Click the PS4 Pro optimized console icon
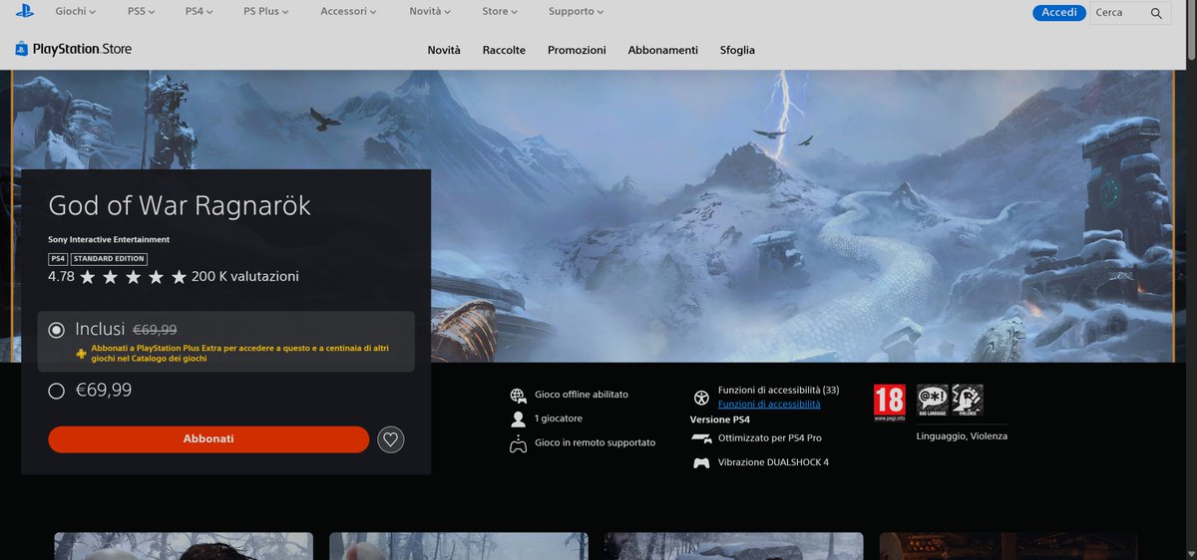Screen dimensions: 1197x560 click(701, 438)
